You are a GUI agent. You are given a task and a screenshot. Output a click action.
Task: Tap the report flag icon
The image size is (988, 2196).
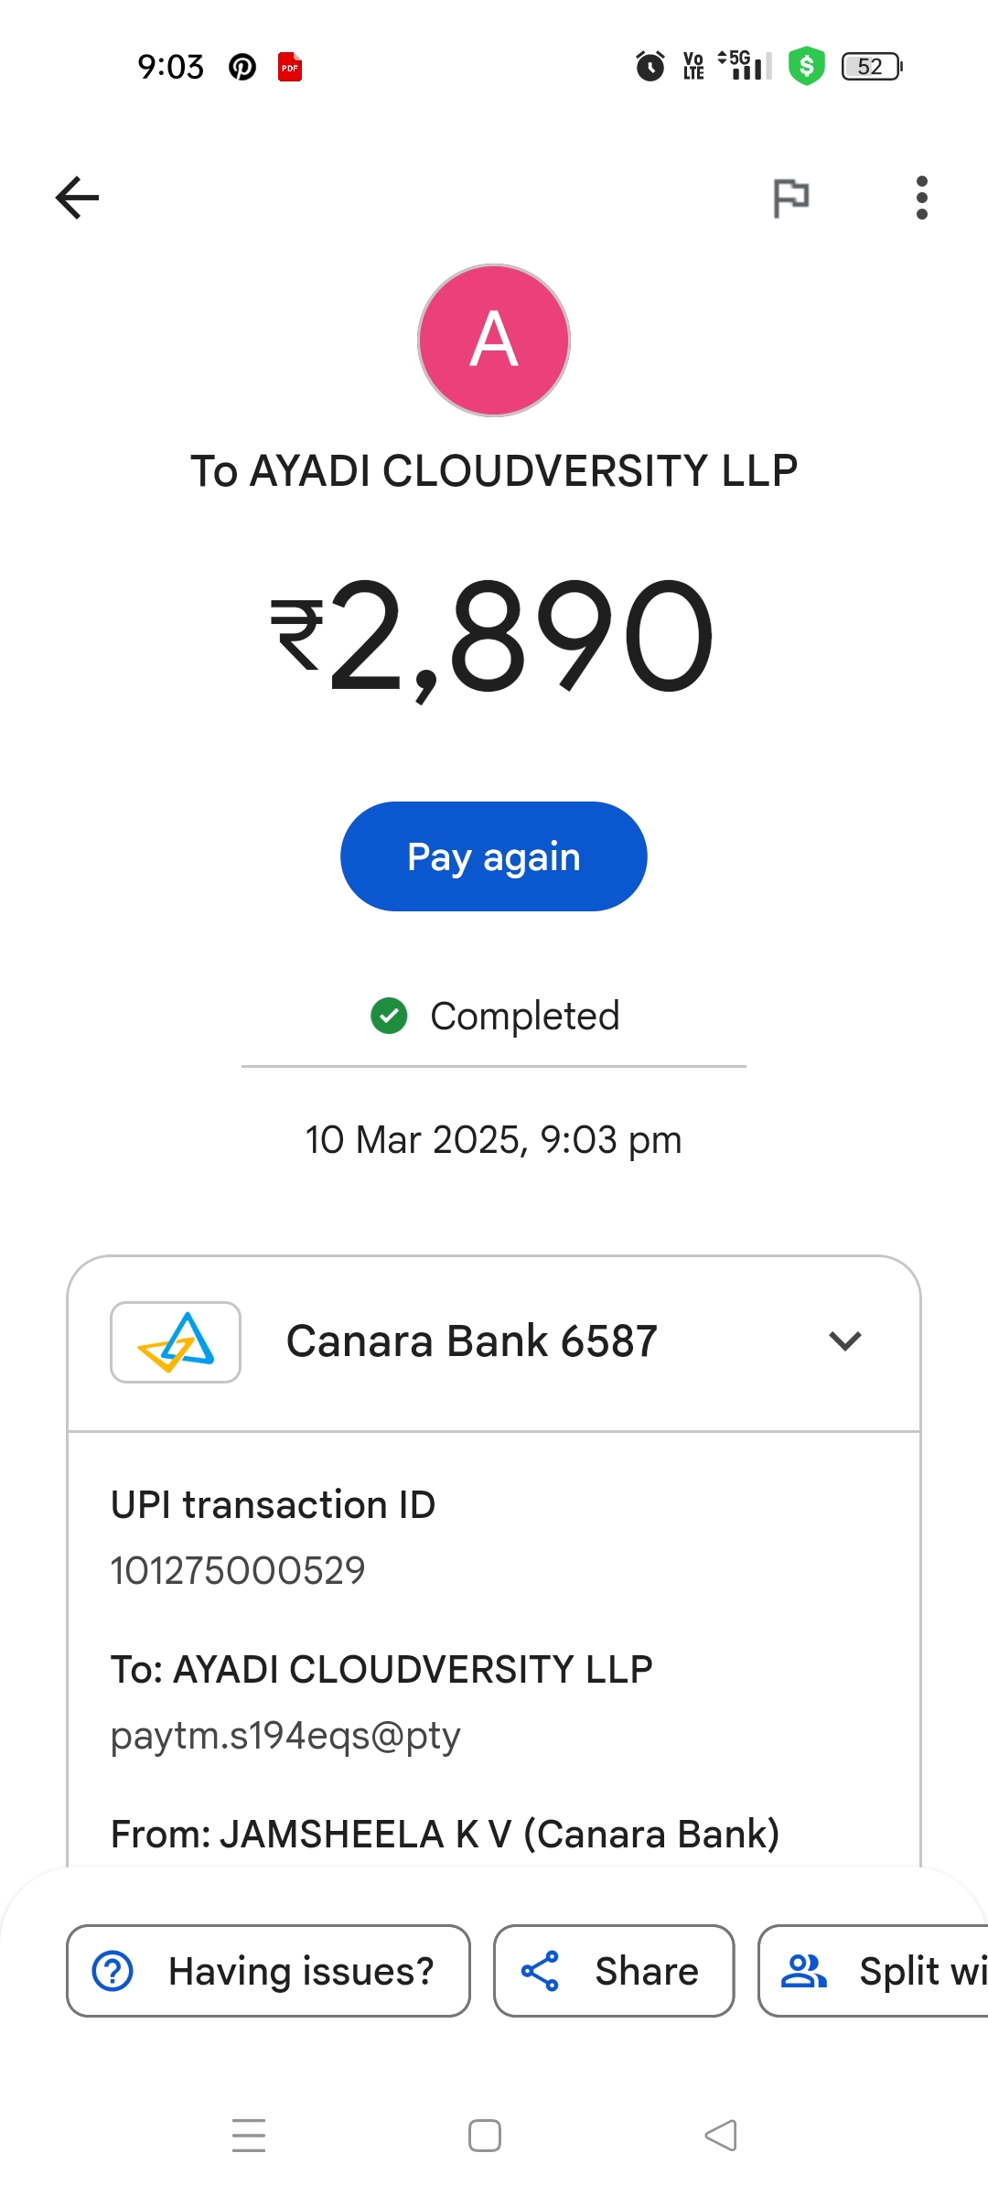tap(791, 198)
